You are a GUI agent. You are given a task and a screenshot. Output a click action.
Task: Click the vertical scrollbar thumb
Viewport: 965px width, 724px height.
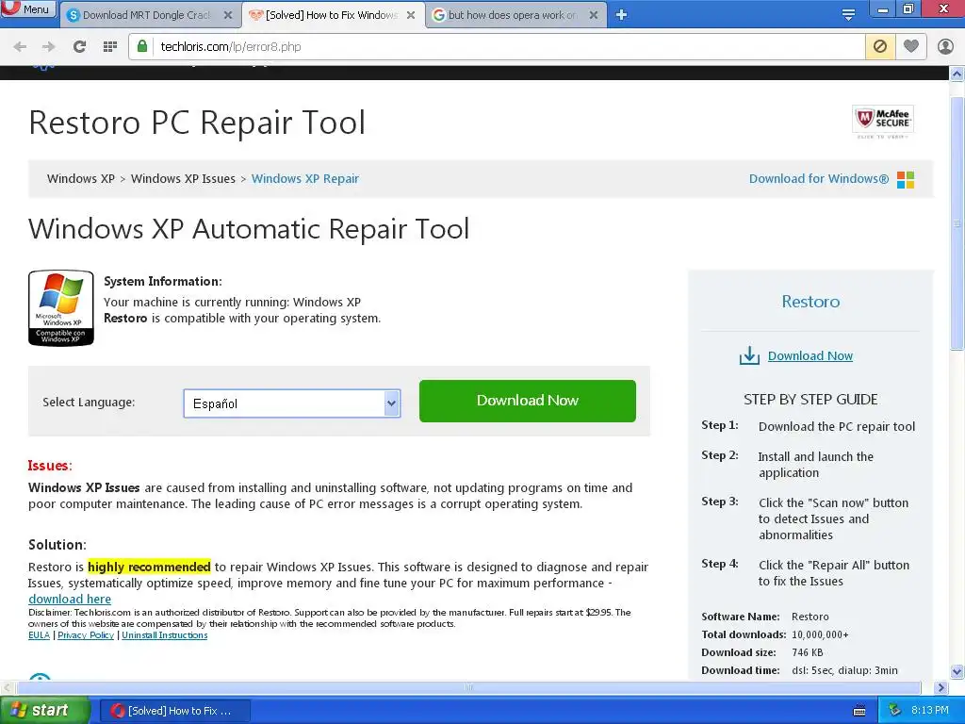pyautogui.click(x=957, y=223)
